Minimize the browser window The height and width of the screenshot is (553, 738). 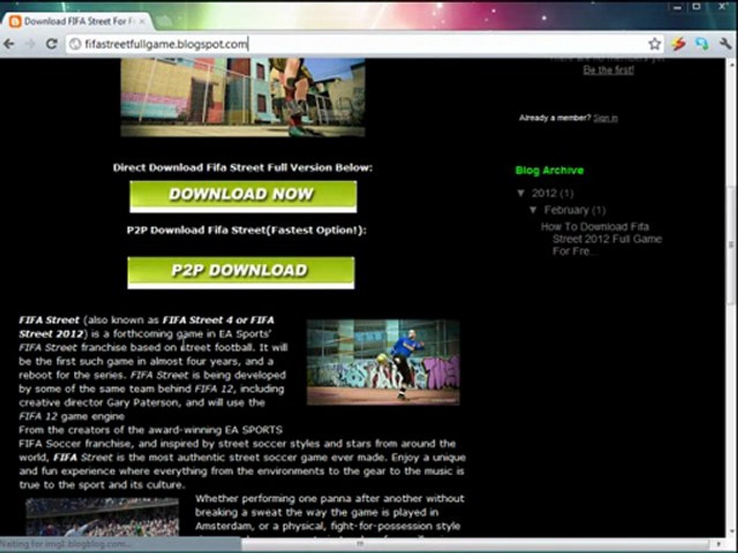click(677, 7)
